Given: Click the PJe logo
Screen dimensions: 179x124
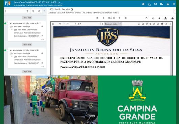Looking at the screenshot, I should click(x=8, y=3).
